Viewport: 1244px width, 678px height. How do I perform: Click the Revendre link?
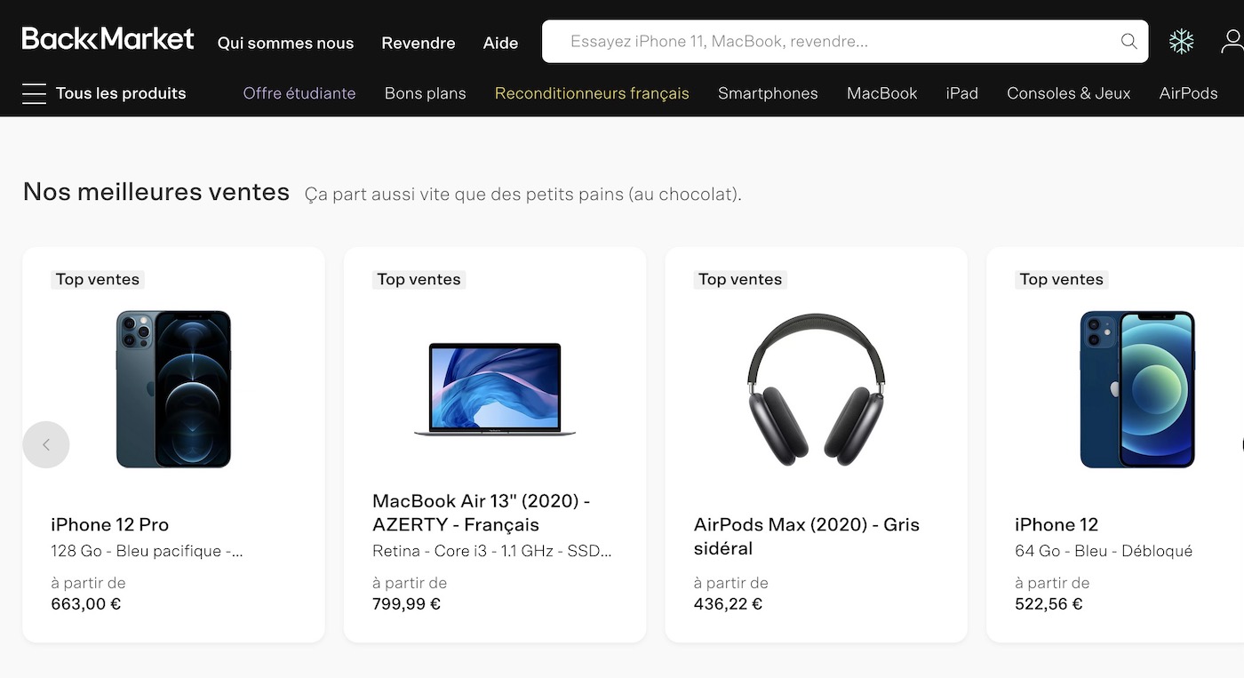coord(418,42)
